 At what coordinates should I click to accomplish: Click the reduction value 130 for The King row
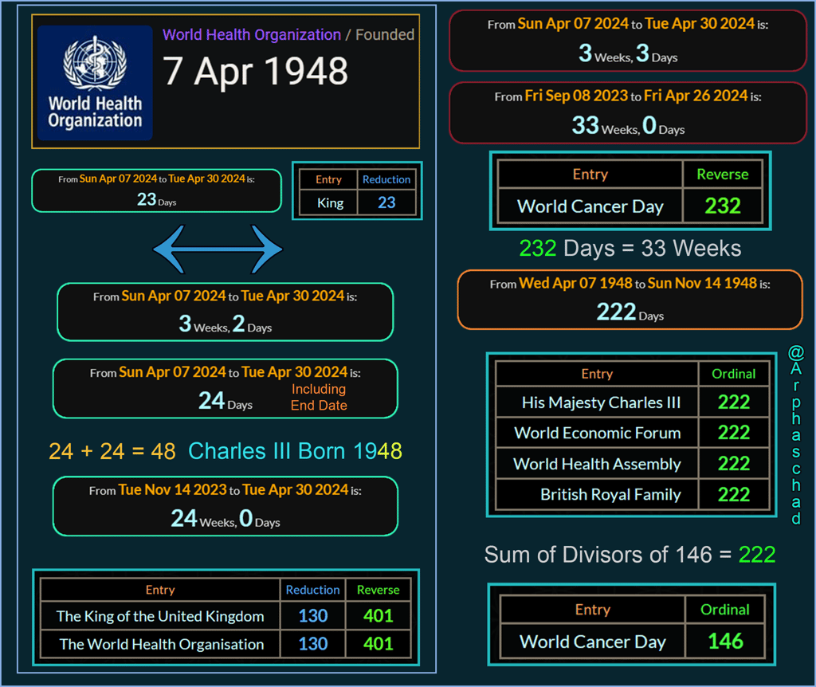click(x=312, y=616)
